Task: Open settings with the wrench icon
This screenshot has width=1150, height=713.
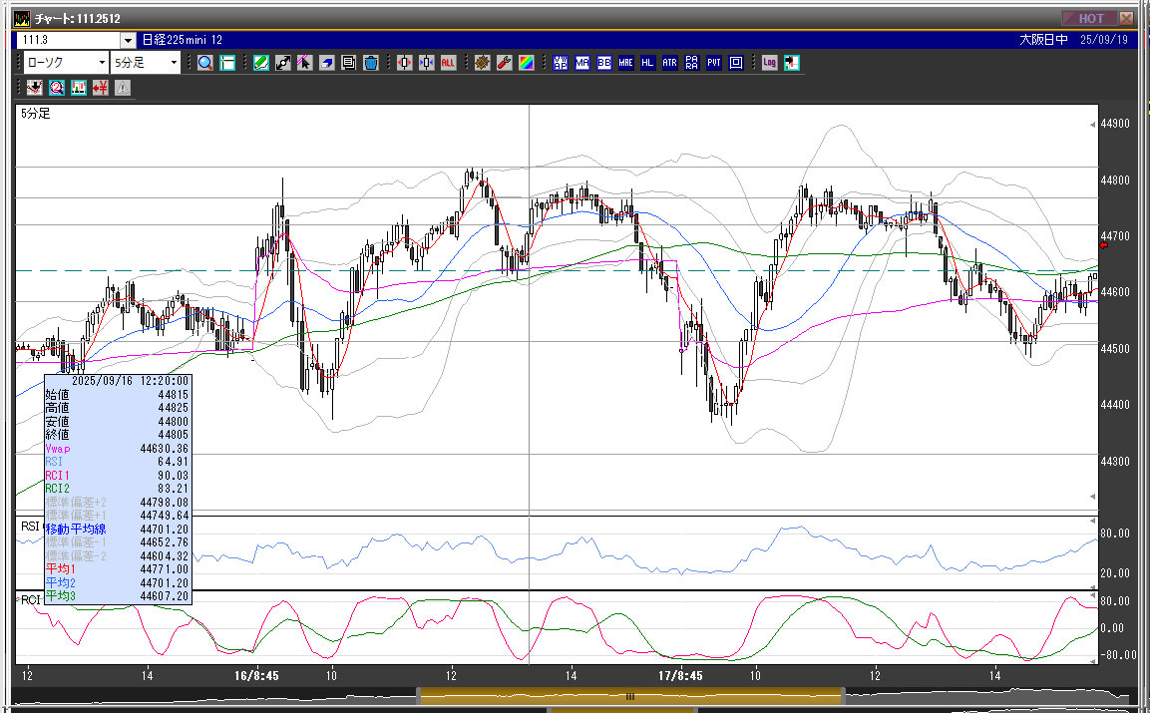Action: coord(504,63)
